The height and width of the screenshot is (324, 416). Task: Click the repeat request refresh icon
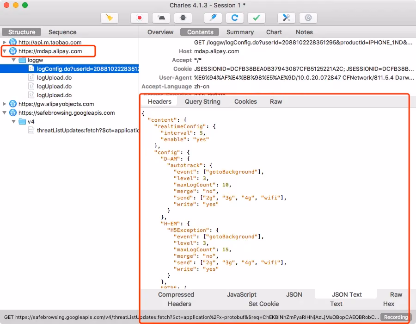235,18
